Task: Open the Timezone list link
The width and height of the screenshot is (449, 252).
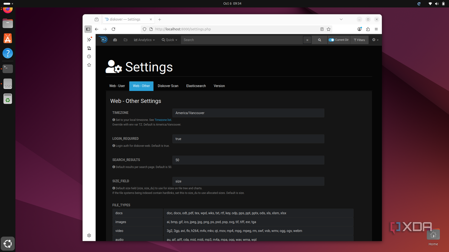Action: pos(162,120)
